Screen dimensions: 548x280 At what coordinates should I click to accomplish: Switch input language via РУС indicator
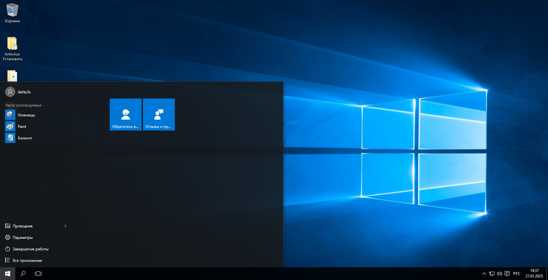coord(517,274)
